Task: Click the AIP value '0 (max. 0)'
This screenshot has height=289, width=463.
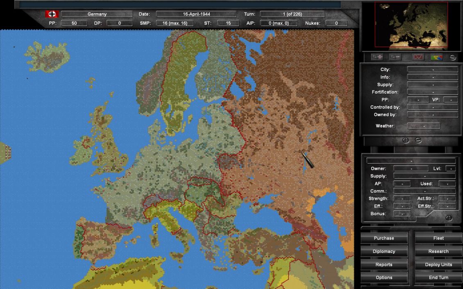Action: click(279, 23)
